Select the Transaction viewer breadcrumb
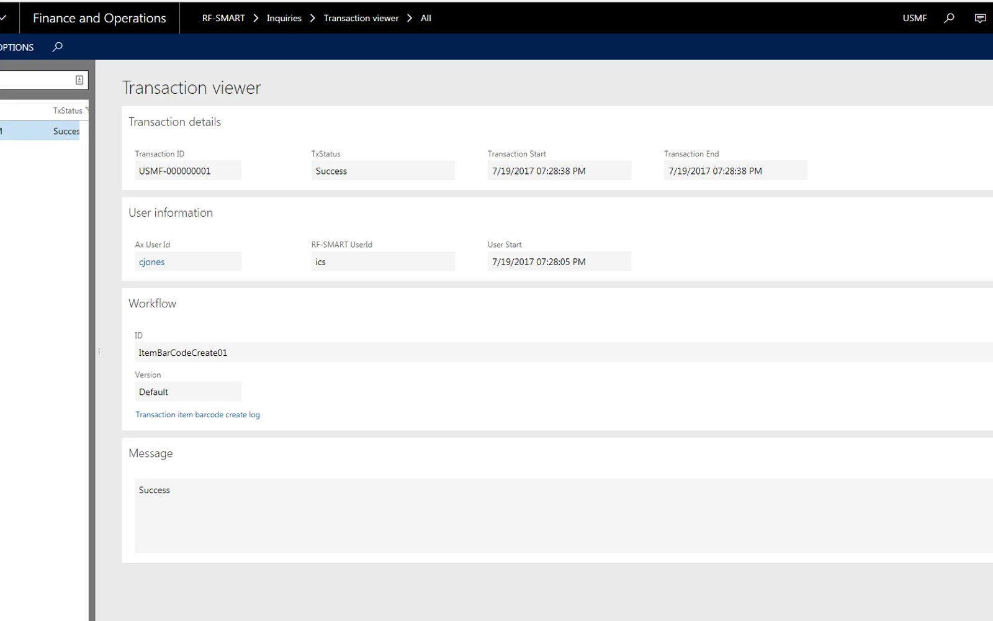993x621 pixels. point(361,18)
